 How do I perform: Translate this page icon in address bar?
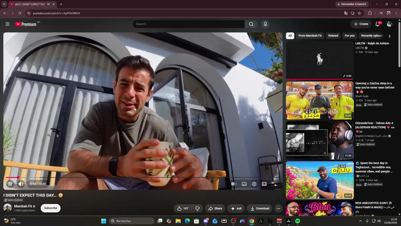click(346, 13)
